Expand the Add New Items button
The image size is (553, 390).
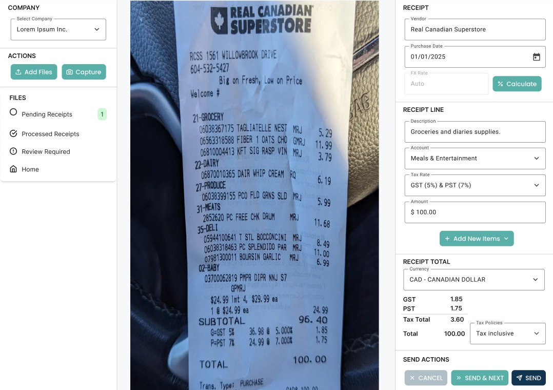(x=477, y=239)
